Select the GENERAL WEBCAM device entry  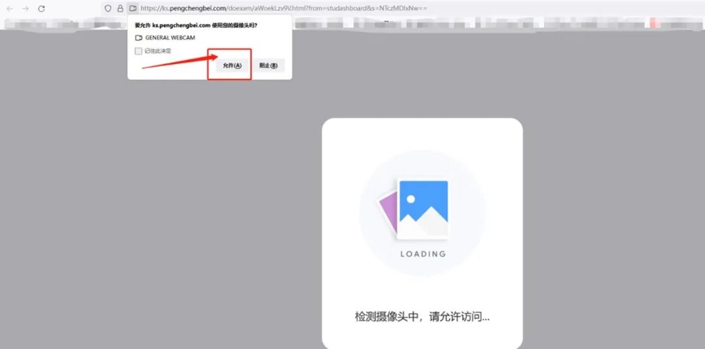pos(170,38)
